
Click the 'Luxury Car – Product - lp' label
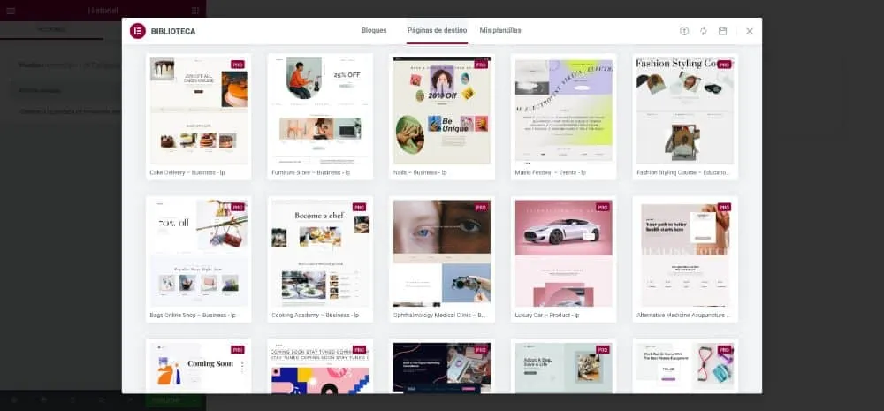pyautogui.click(x=547, y=316)
